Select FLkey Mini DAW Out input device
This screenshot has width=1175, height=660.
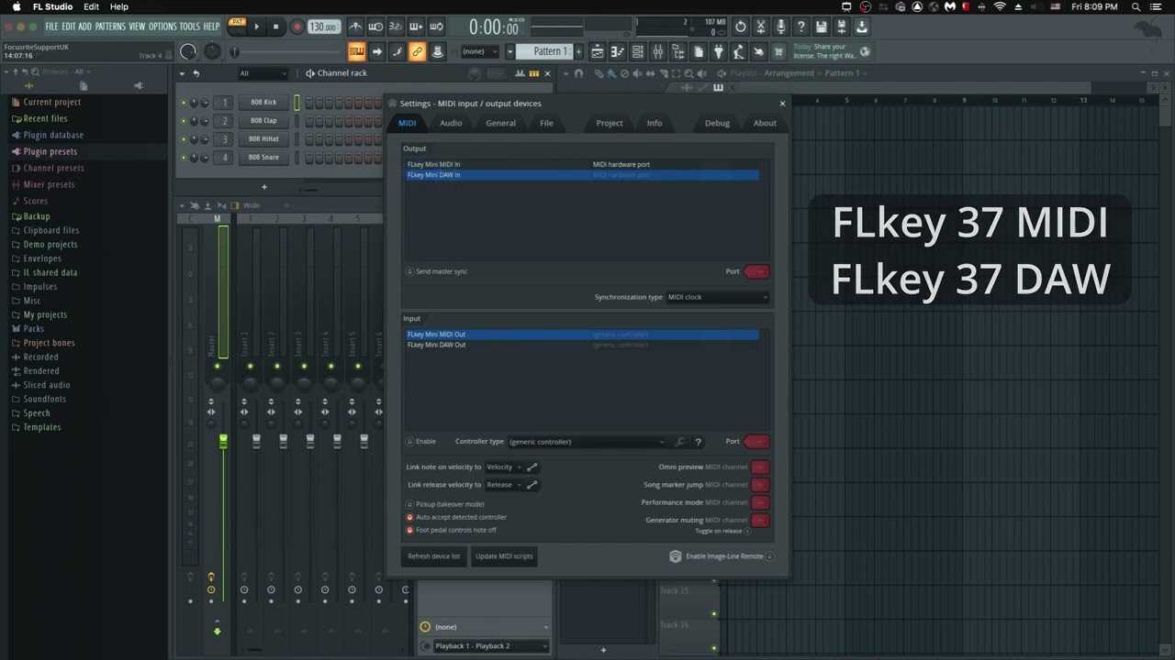[583, 345]
